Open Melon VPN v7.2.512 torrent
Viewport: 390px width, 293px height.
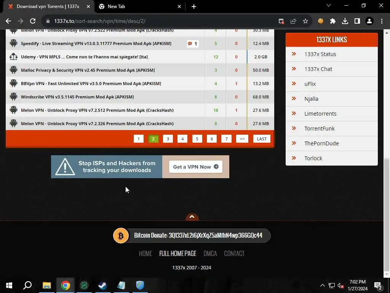[x=97, y=110]
